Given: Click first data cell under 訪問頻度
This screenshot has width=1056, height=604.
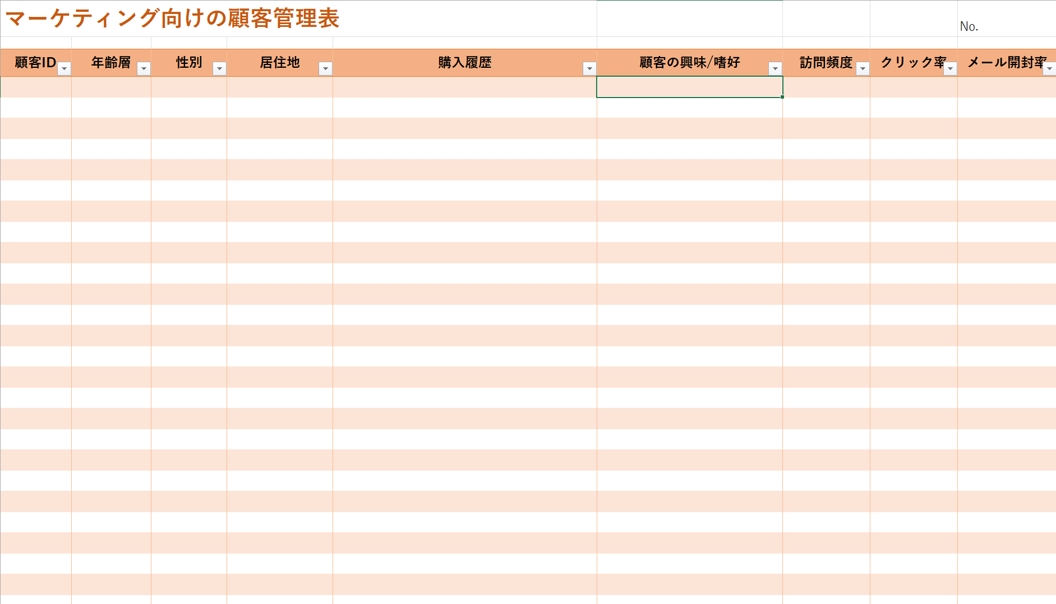Looking at the screenshot, I should [826, 87].
